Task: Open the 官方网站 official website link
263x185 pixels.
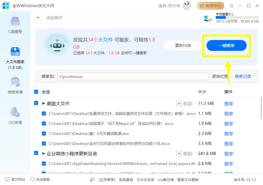Action: coord(15,180)
